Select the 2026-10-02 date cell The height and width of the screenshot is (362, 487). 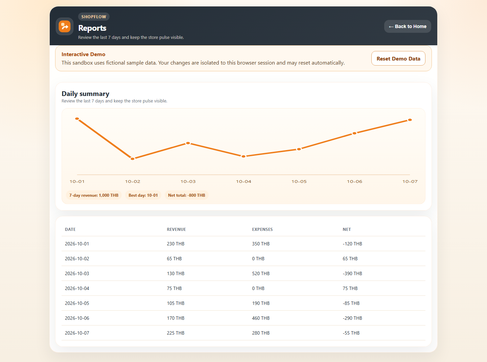(x=77, y=259)
